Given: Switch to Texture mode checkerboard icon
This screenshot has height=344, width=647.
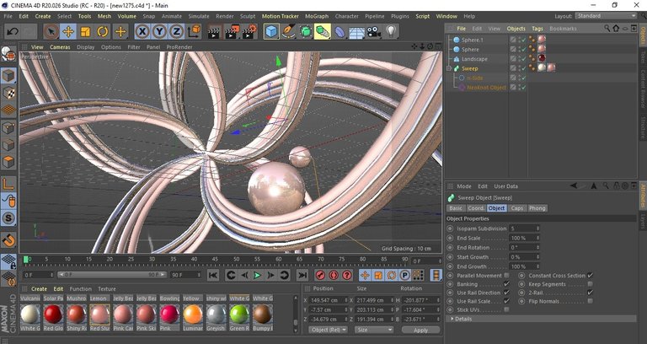Looking at the screenshot, I should click(x=8, y=93).
